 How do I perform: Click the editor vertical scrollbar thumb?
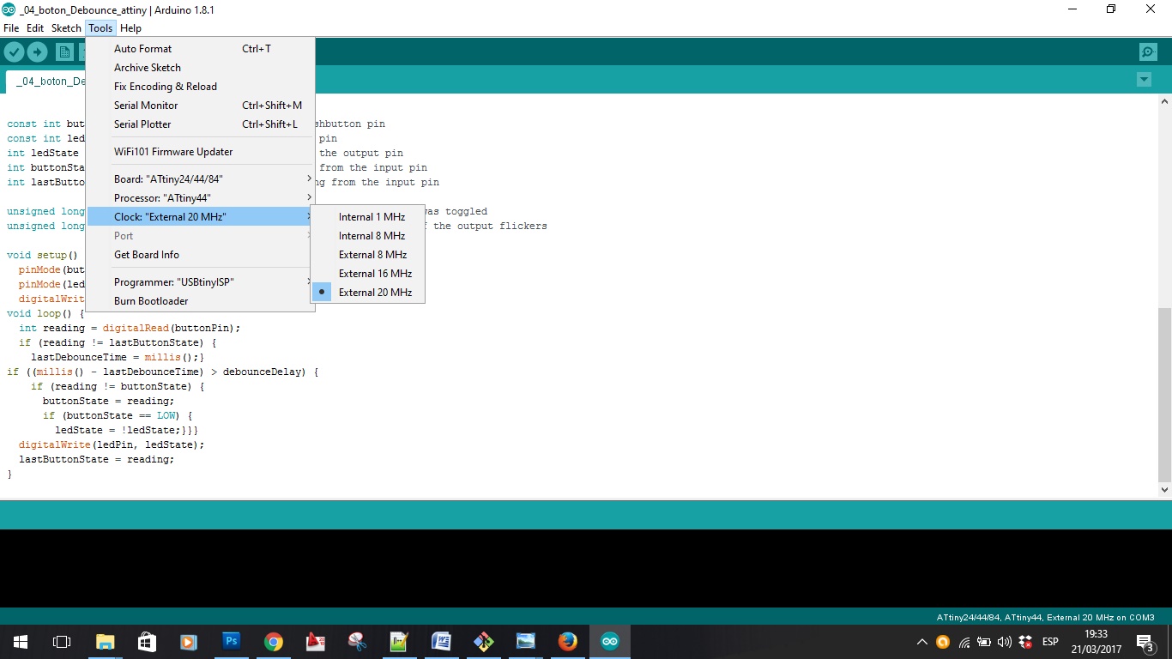pyautogui.click(x=1164, y=395)
